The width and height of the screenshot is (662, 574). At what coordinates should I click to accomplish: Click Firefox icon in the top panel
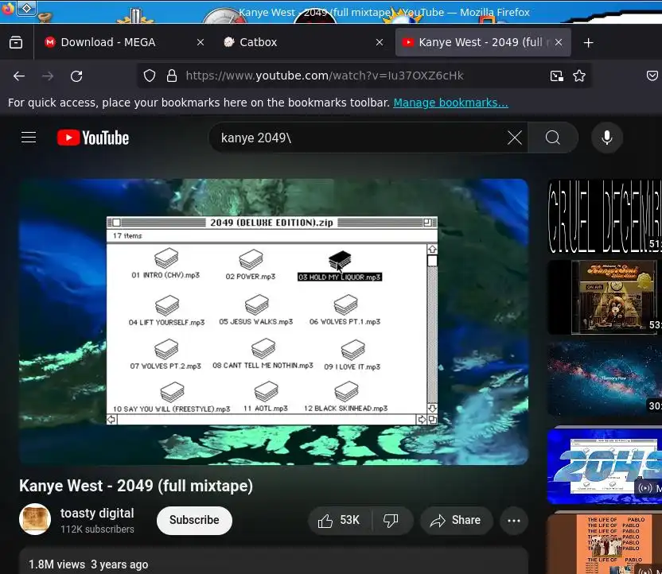8,8
